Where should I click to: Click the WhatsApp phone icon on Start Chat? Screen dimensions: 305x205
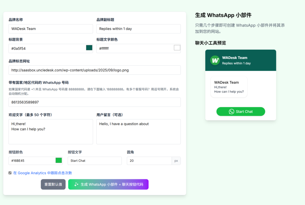pyautogui.click(x=231, y=111)
